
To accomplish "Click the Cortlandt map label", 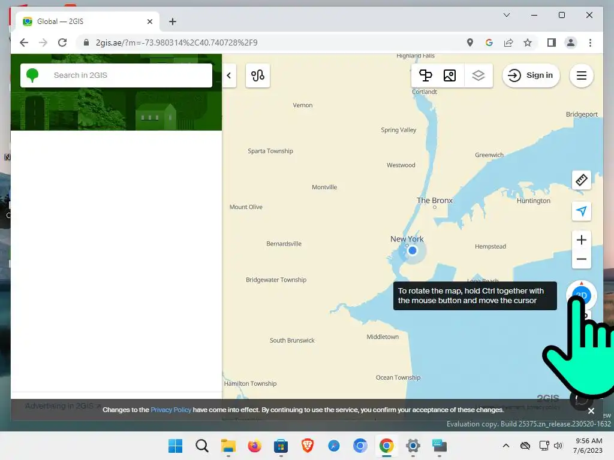I will pyautogui.click(x=424, y=92).
